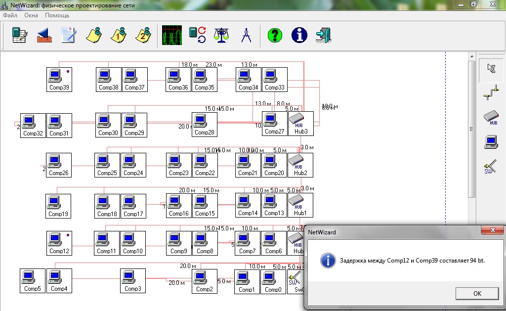
Task: Select the Comp33 computer node
Action: pos(275,80)
